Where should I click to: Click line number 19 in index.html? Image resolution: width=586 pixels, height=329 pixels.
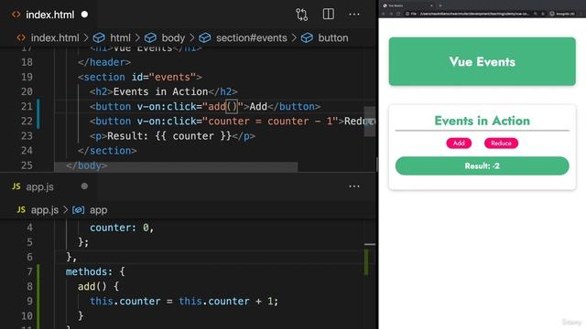[x=27, y=77]
